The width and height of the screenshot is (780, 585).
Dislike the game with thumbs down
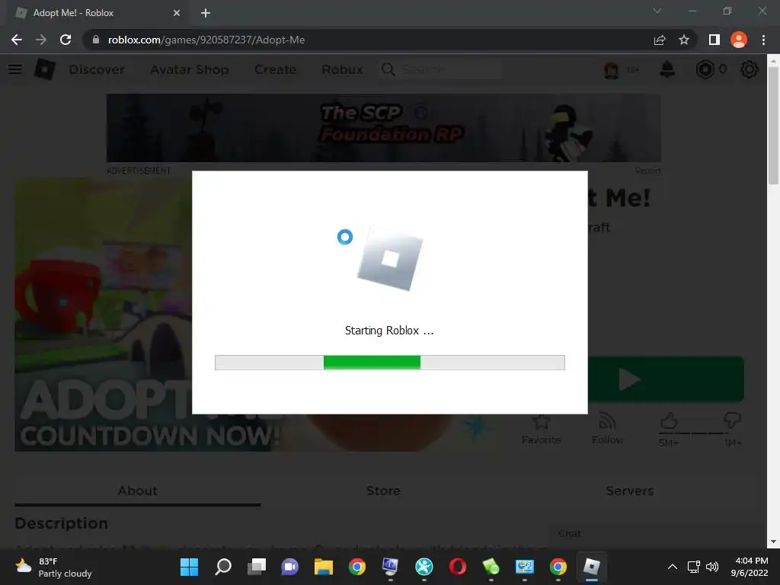(732, 420)
